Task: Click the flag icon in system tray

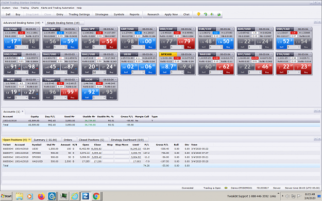Action: coord(299,196)
